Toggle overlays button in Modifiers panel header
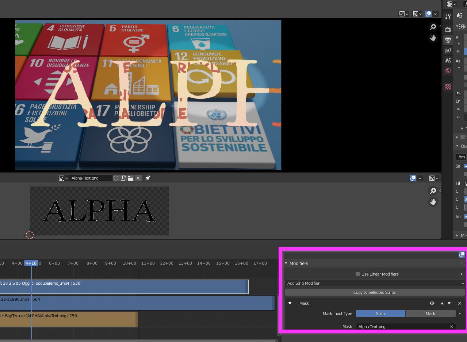 pos(462,254)
